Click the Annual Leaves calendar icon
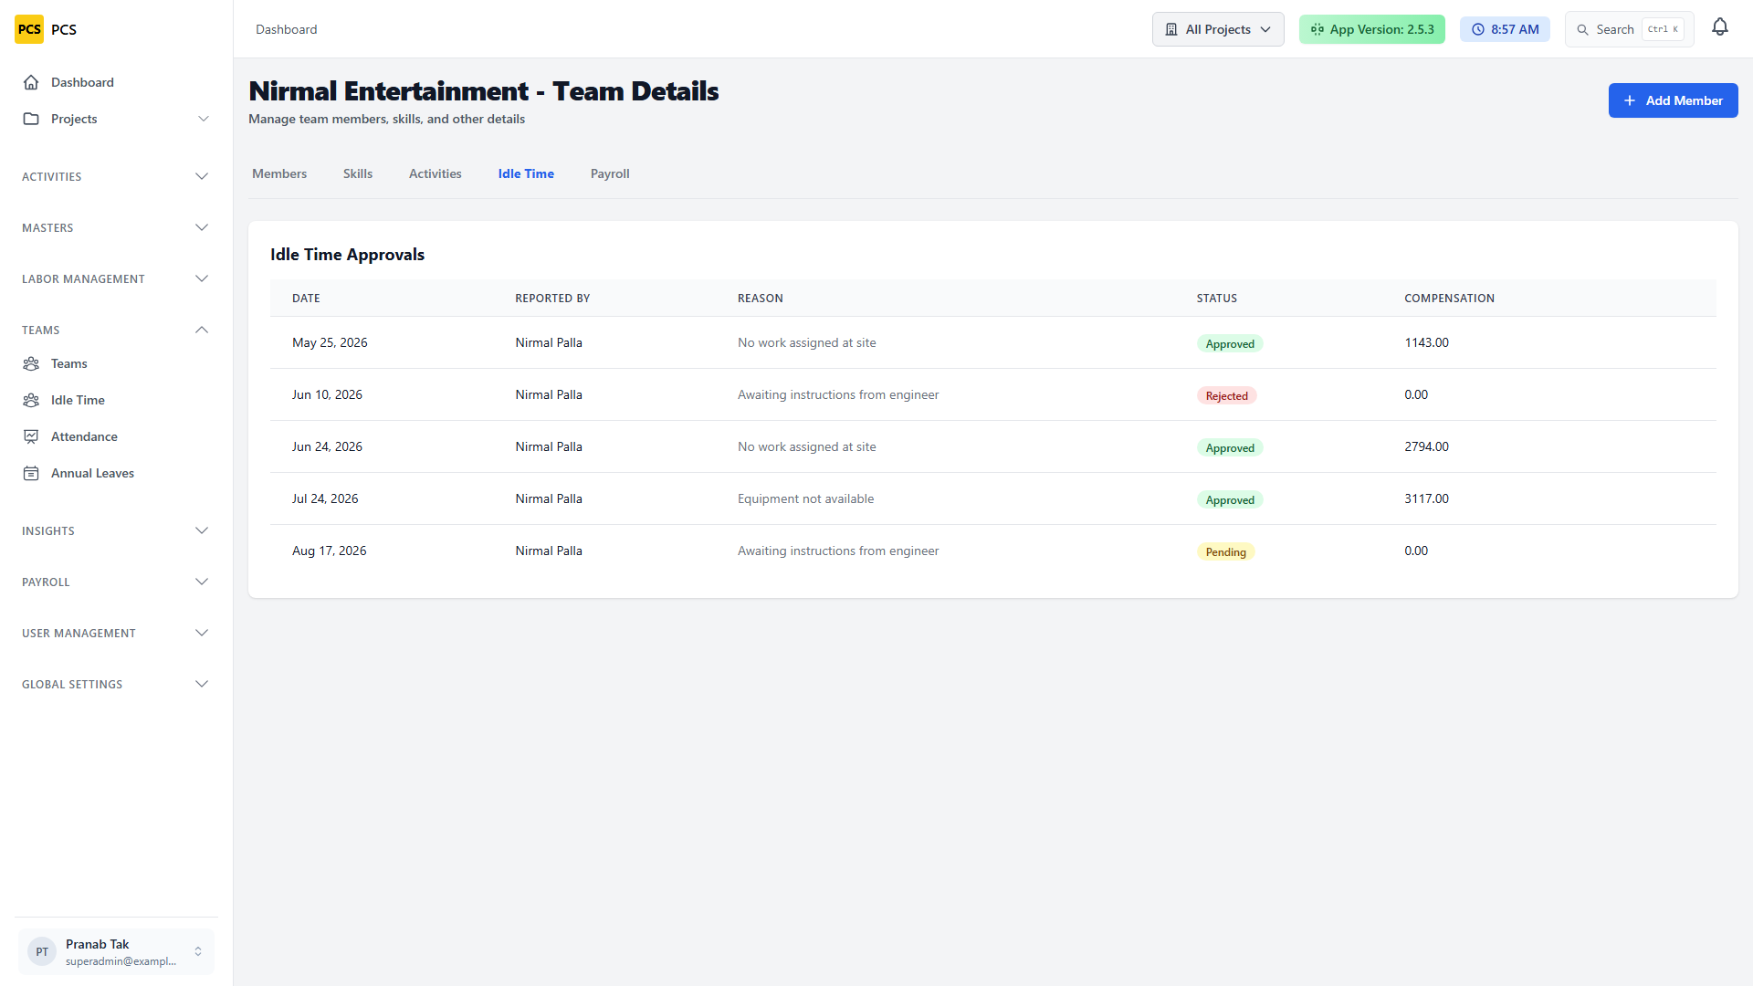1753x986 pixels. [x=31, y=473]
